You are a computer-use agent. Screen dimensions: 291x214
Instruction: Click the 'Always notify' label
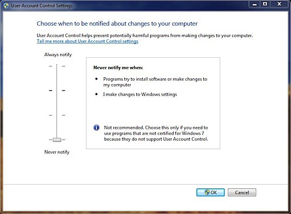[x=58, y=55]
